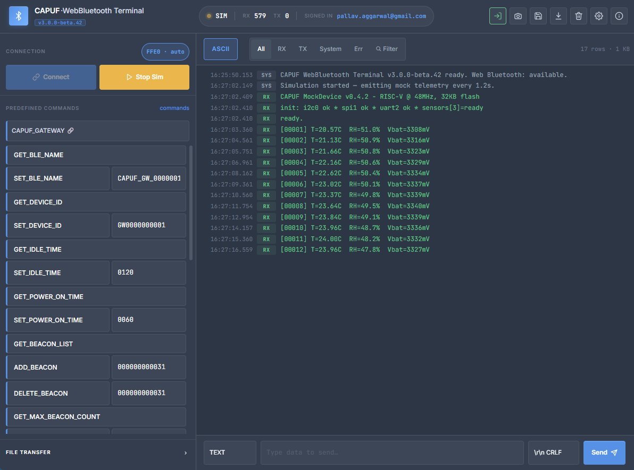Click the SIM status indicator dot
The width and height of the screenshot is (634, 470).
(x=208, y=16)
